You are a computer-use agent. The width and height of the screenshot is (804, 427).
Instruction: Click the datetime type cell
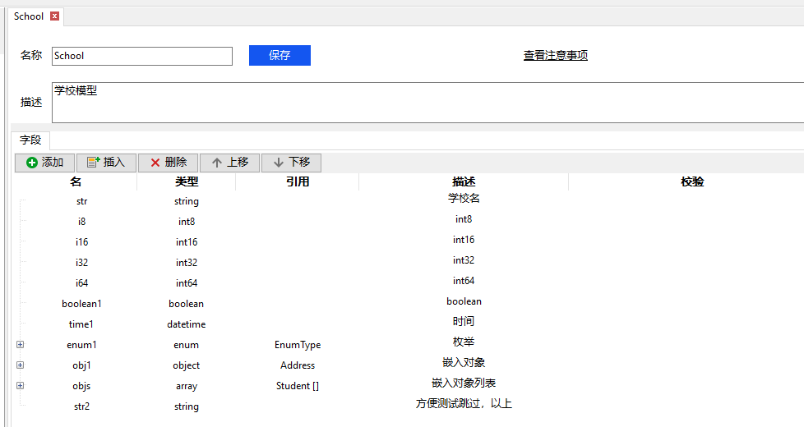(186, 324)
